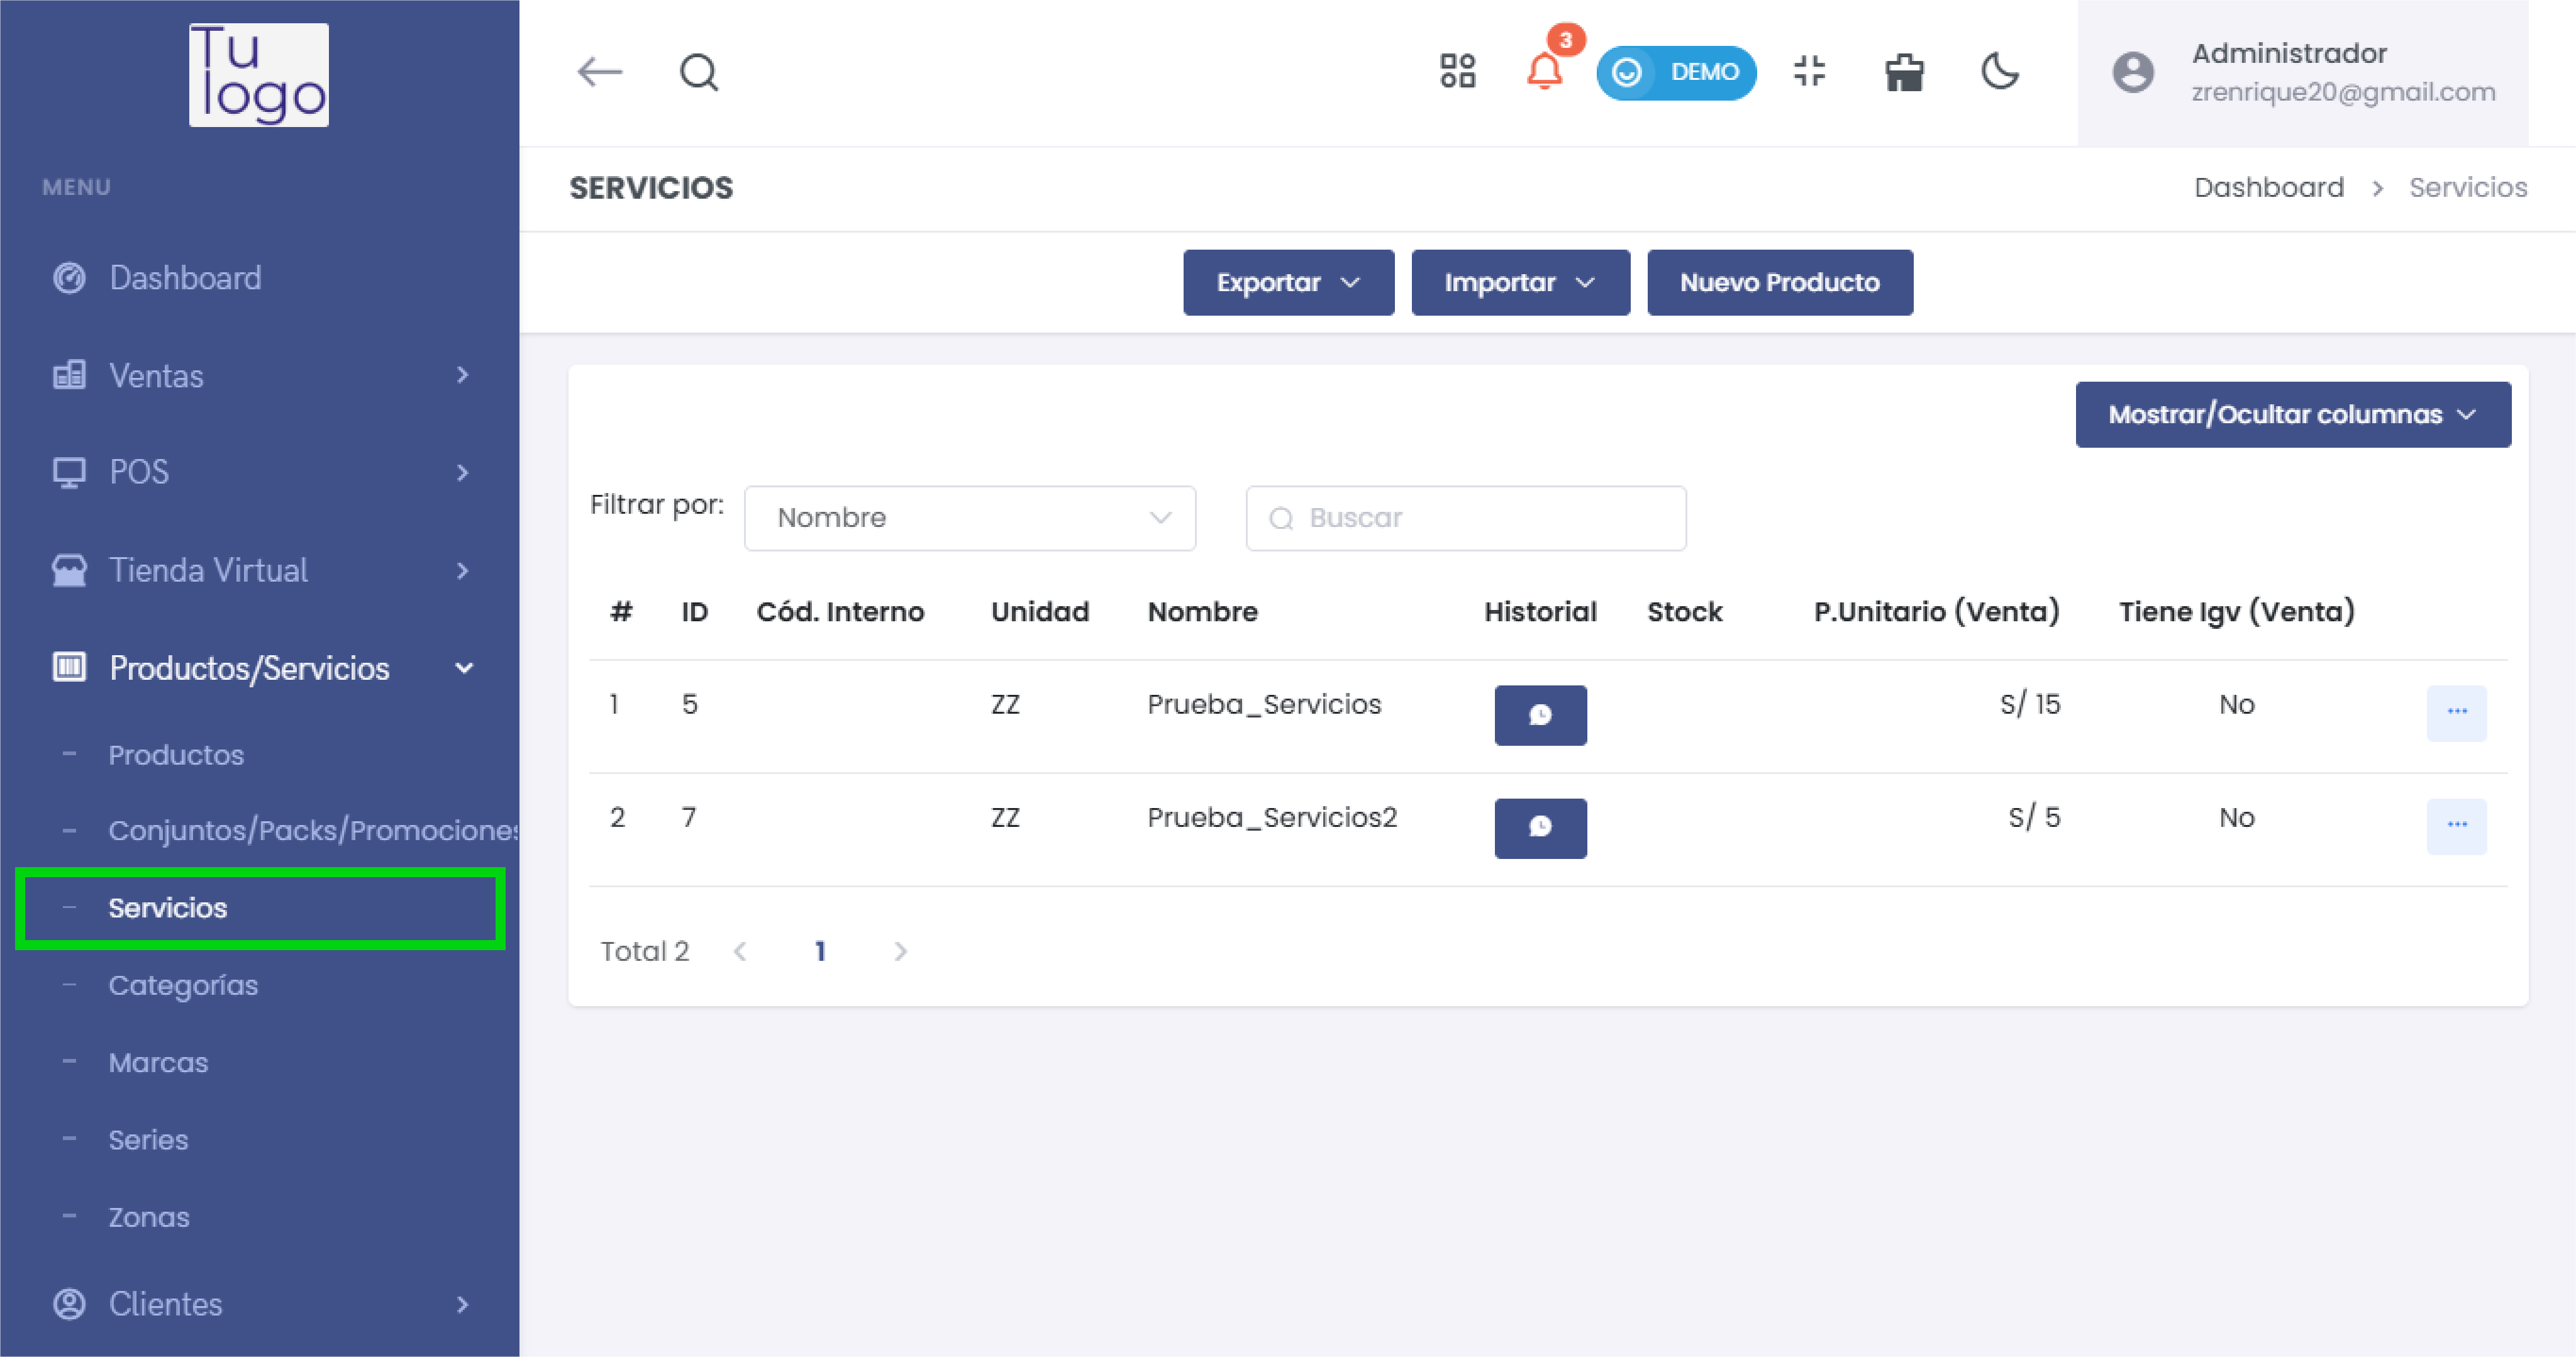Exit fullscreen with the compress icon
Viewport: 2576px width, 1357px height.
(1809, 72)
